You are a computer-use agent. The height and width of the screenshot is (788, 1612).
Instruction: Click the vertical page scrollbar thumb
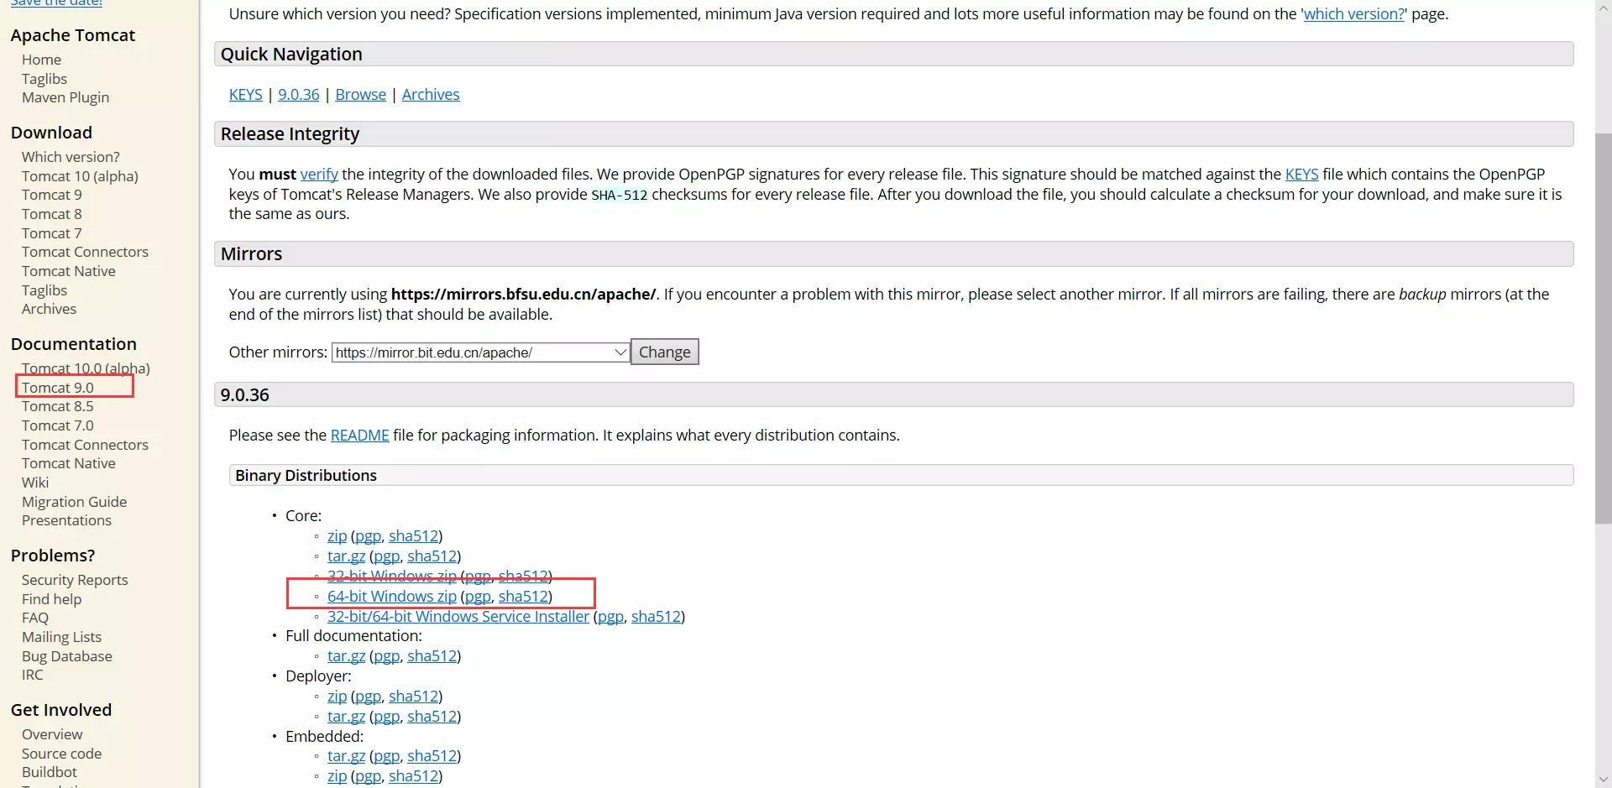[x=1604, y=328]
